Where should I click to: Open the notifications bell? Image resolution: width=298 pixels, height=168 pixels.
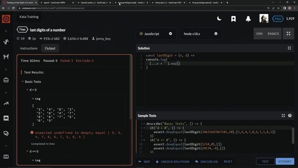(x=248, y=19)
